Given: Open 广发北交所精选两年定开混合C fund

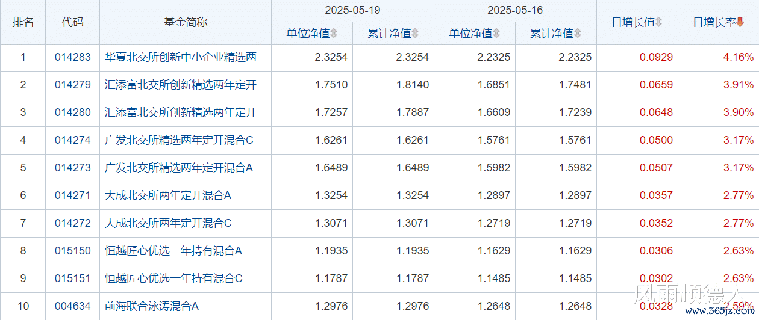Looking at the screenshot, I should [x=179, y=140].
